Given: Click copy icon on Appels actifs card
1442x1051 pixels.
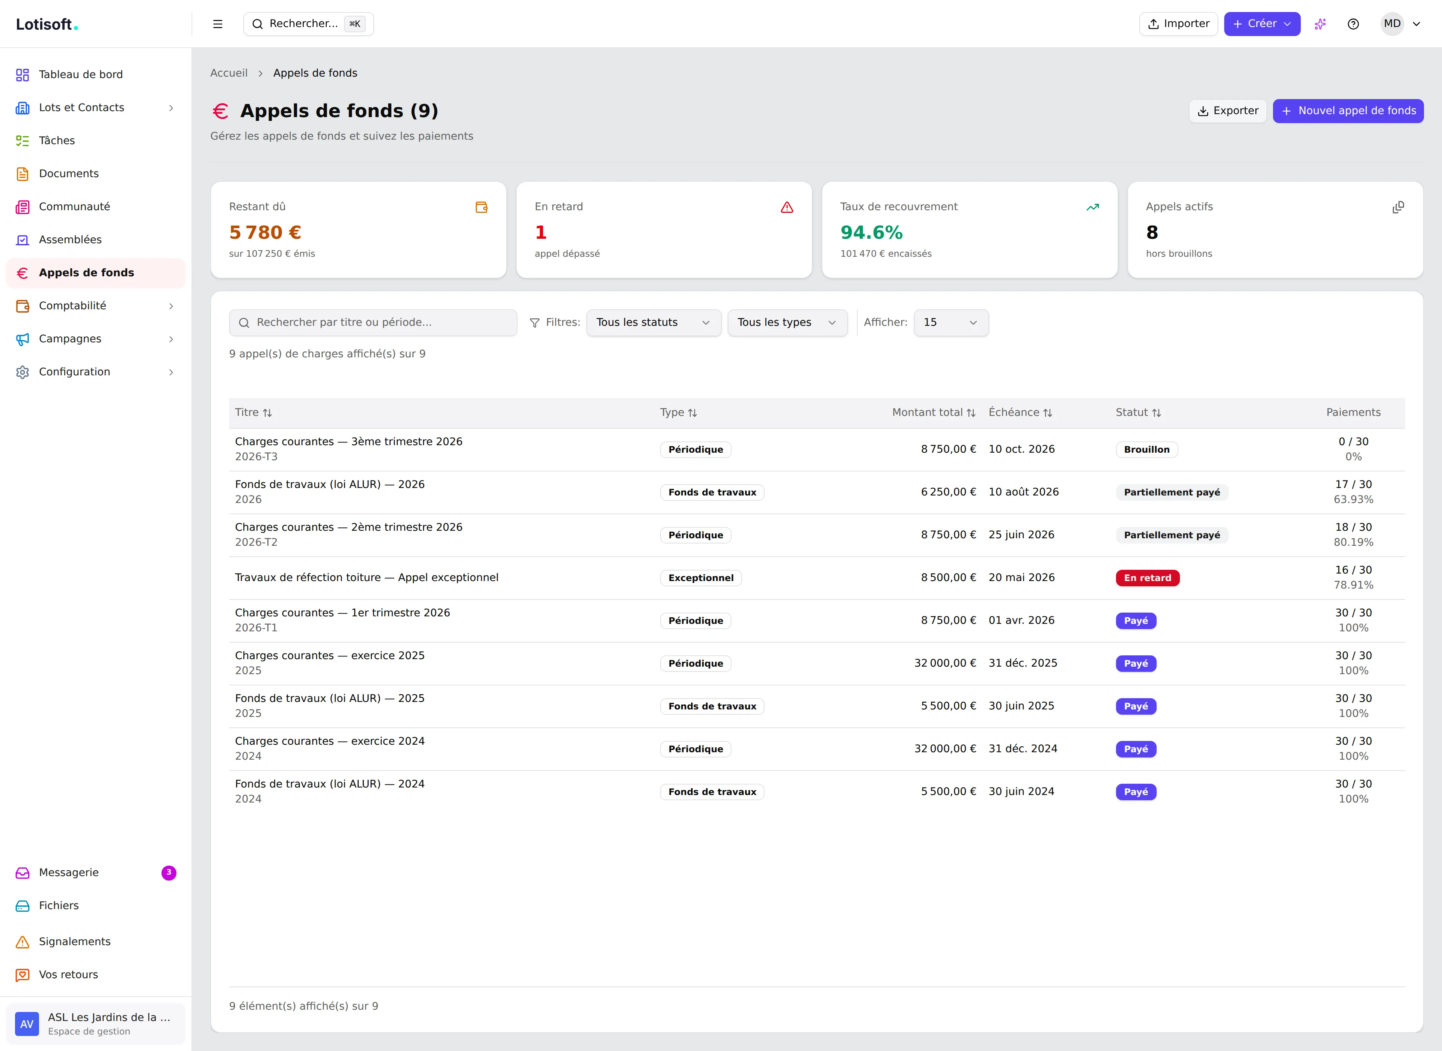Looking at the screenshot, I should [1398, 208].
